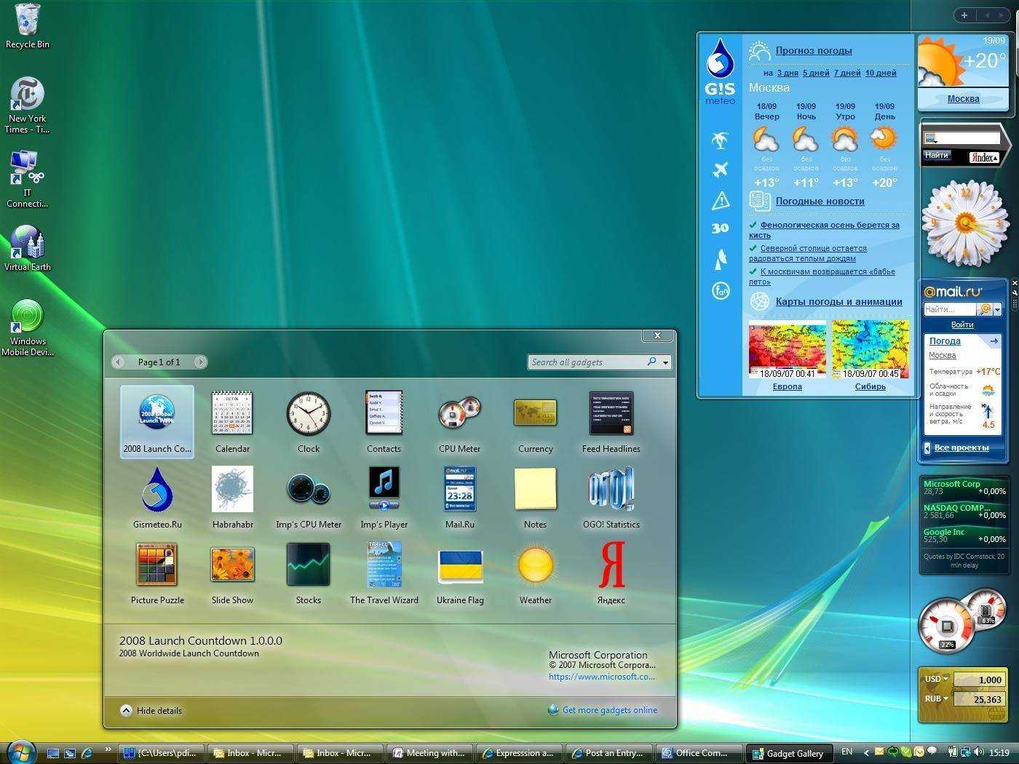Select the CPU Meter gadget icon
1019x764 pixels.
(x=459, y=414)
